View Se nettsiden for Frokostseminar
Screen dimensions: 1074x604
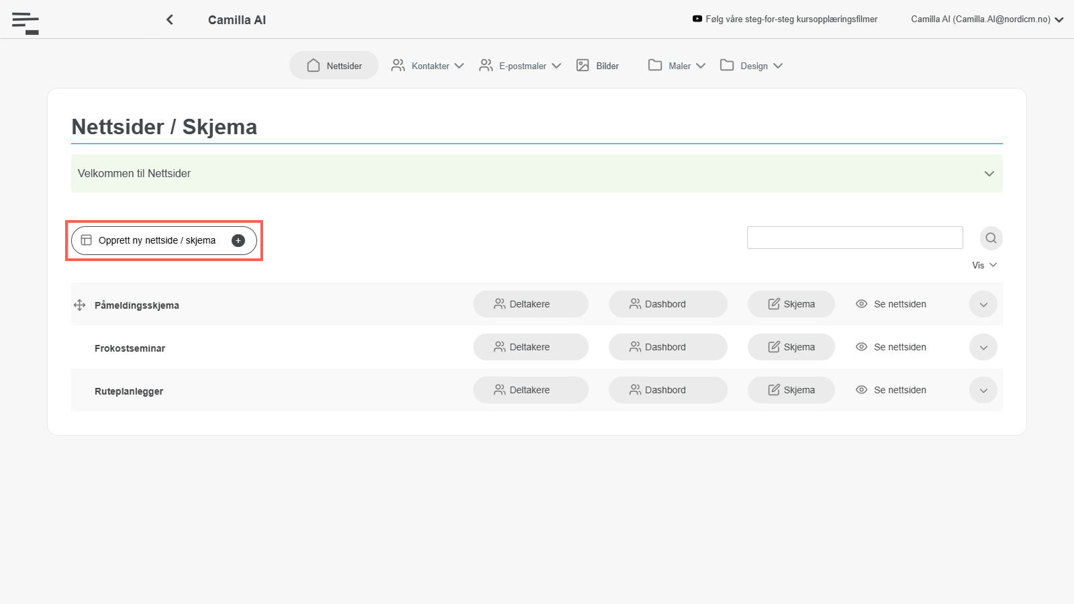[x=891, y=347]
